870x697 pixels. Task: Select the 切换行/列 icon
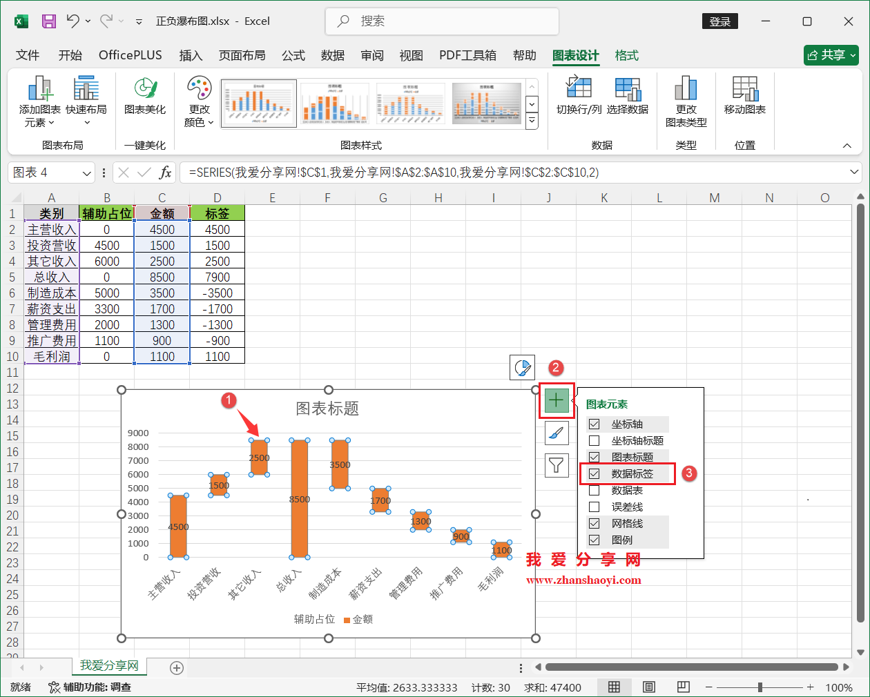coord(579,97)
